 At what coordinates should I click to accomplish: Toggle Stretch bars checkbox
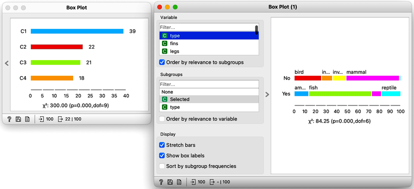click(162, 145)
